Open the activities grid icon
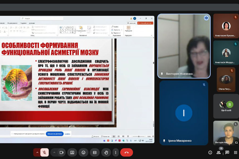This screenshot has width=239, height=159. [x=235, y=152]
